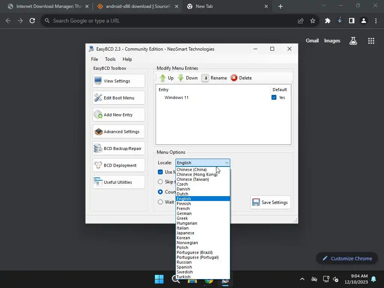384x288 pixels.
Task: Select the Windows 11 entry row
Action: click(x=223, y=97)
